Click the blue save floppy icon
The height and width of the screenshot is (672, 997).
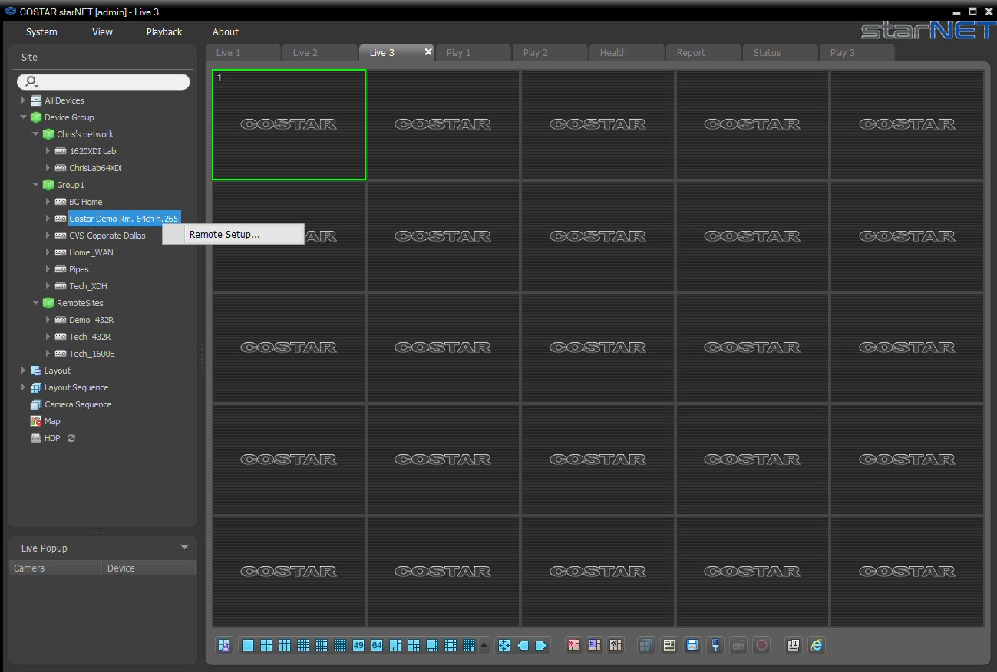pos(692,645)
